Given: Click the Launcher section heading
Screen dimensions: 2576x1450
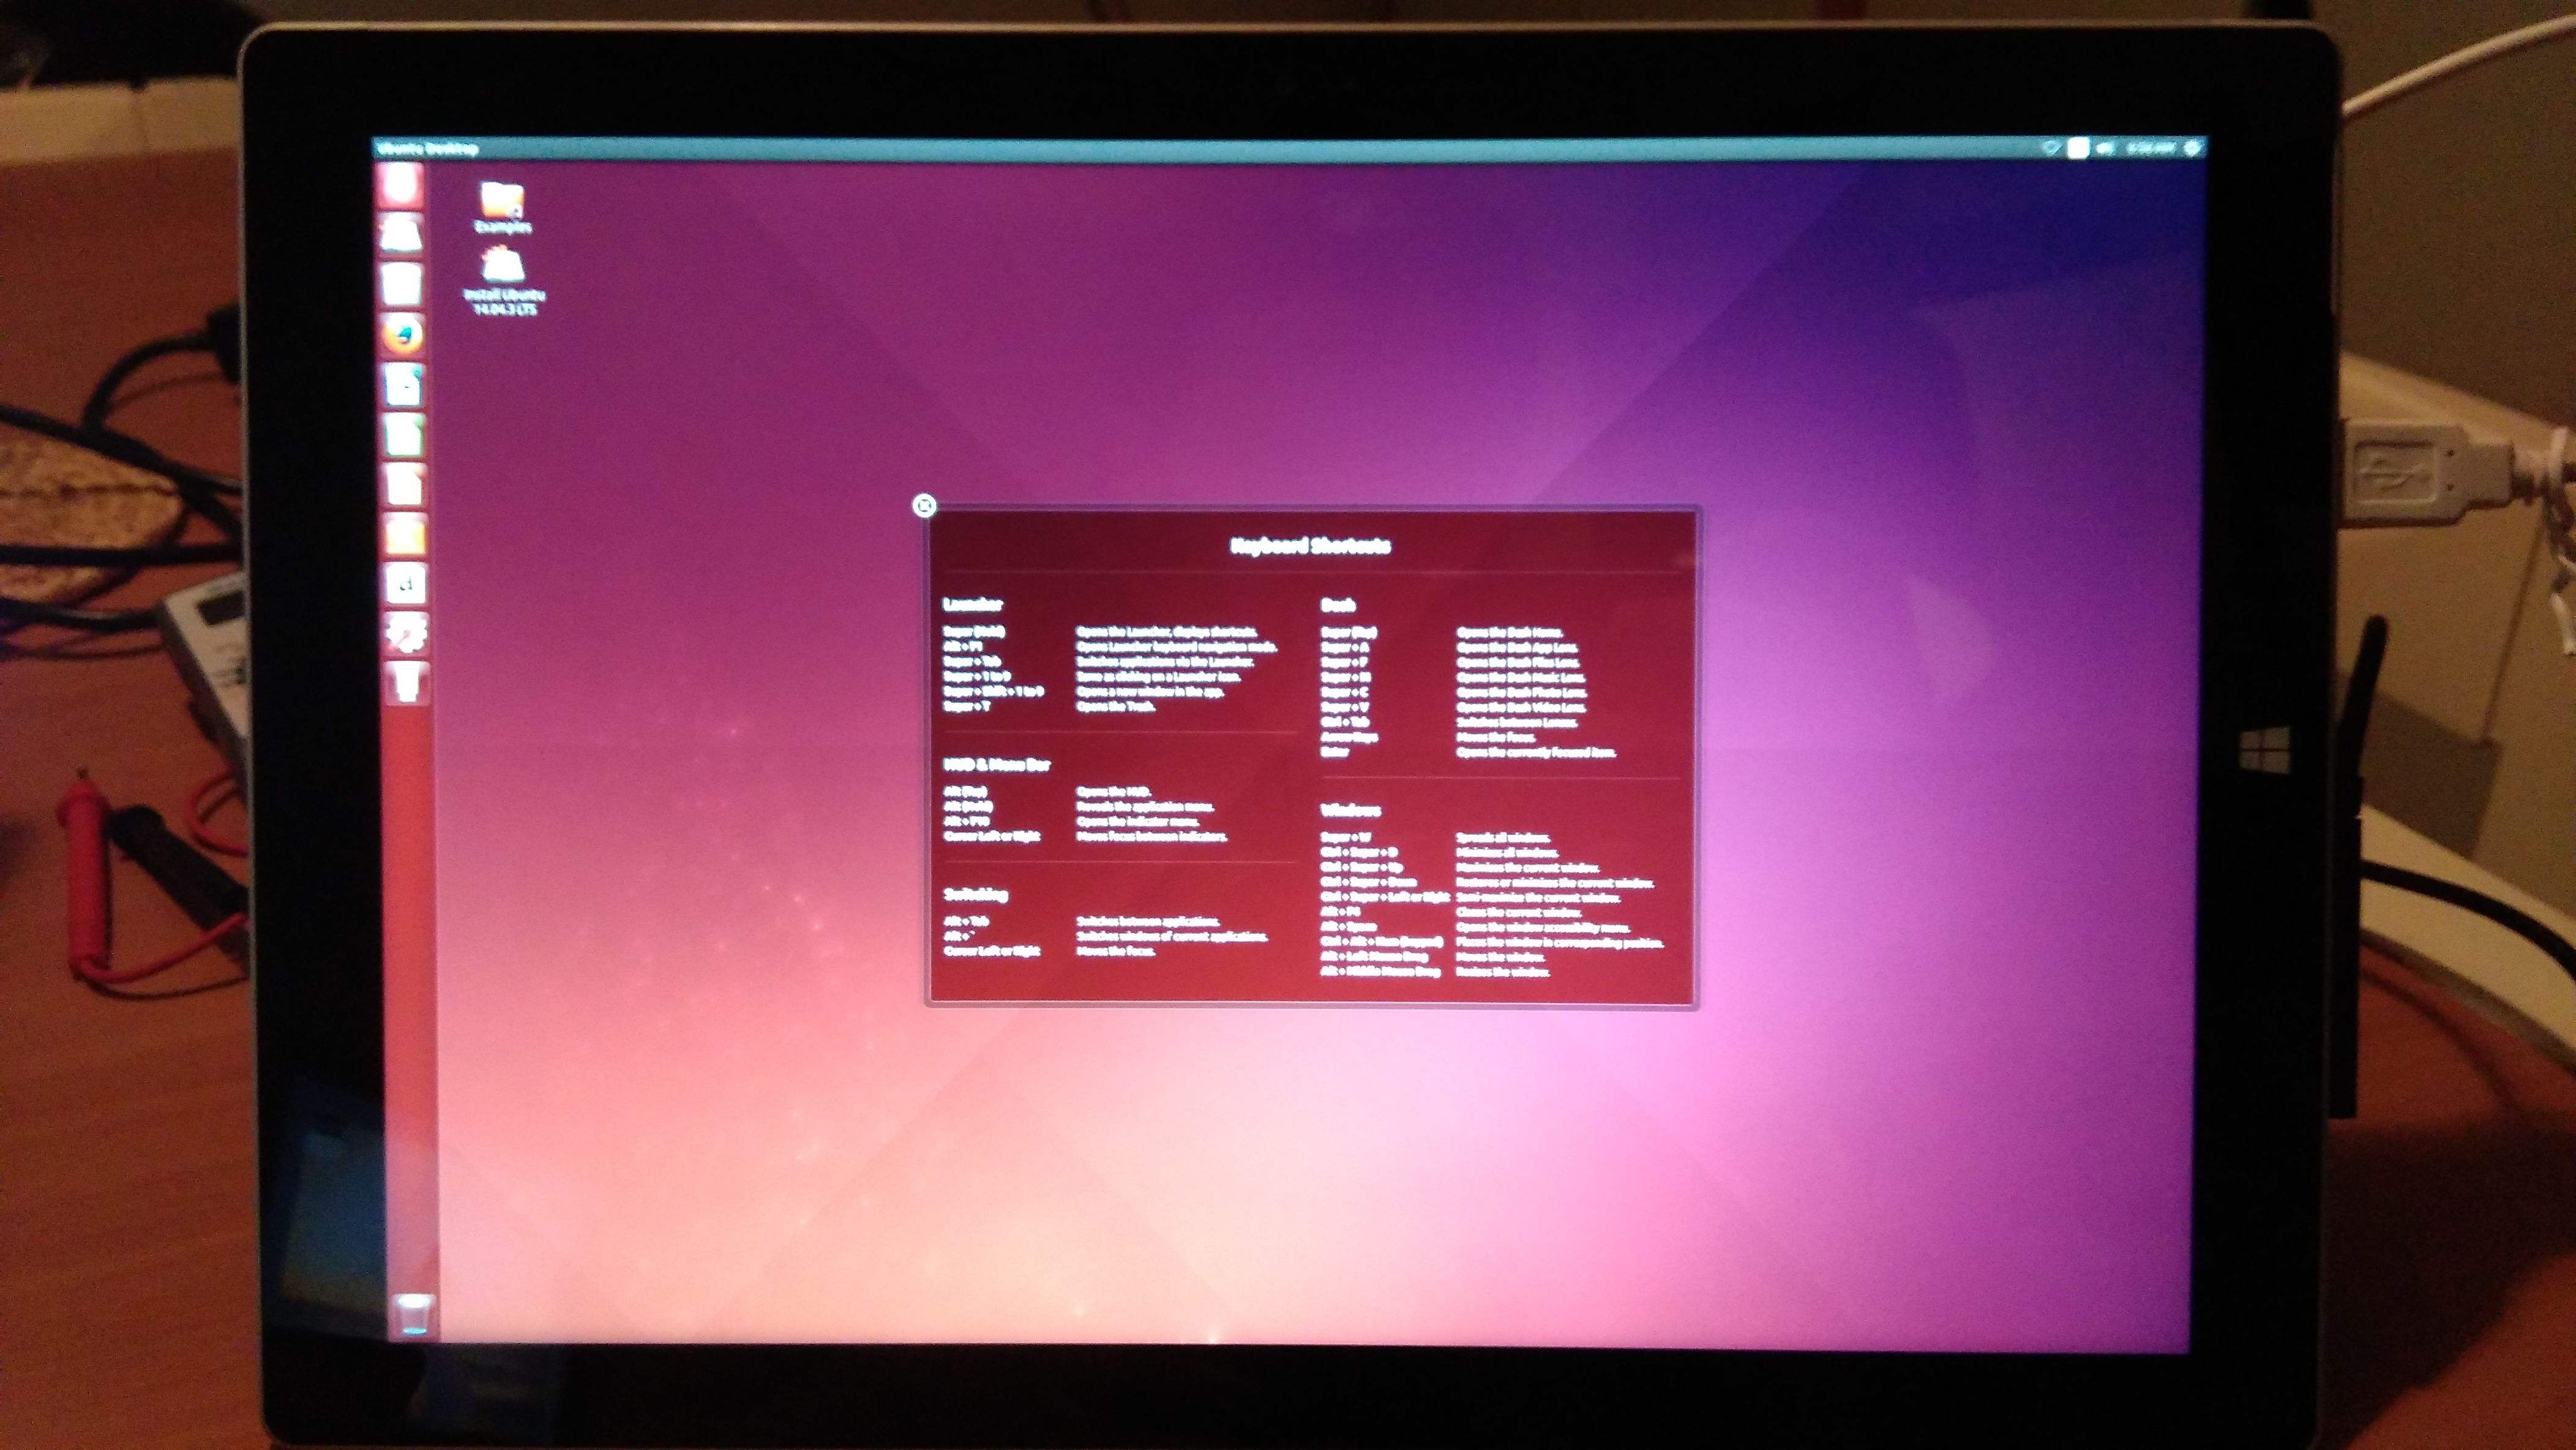Looking at the screenshot, I should pyautogui.click(x=972, y=604).
